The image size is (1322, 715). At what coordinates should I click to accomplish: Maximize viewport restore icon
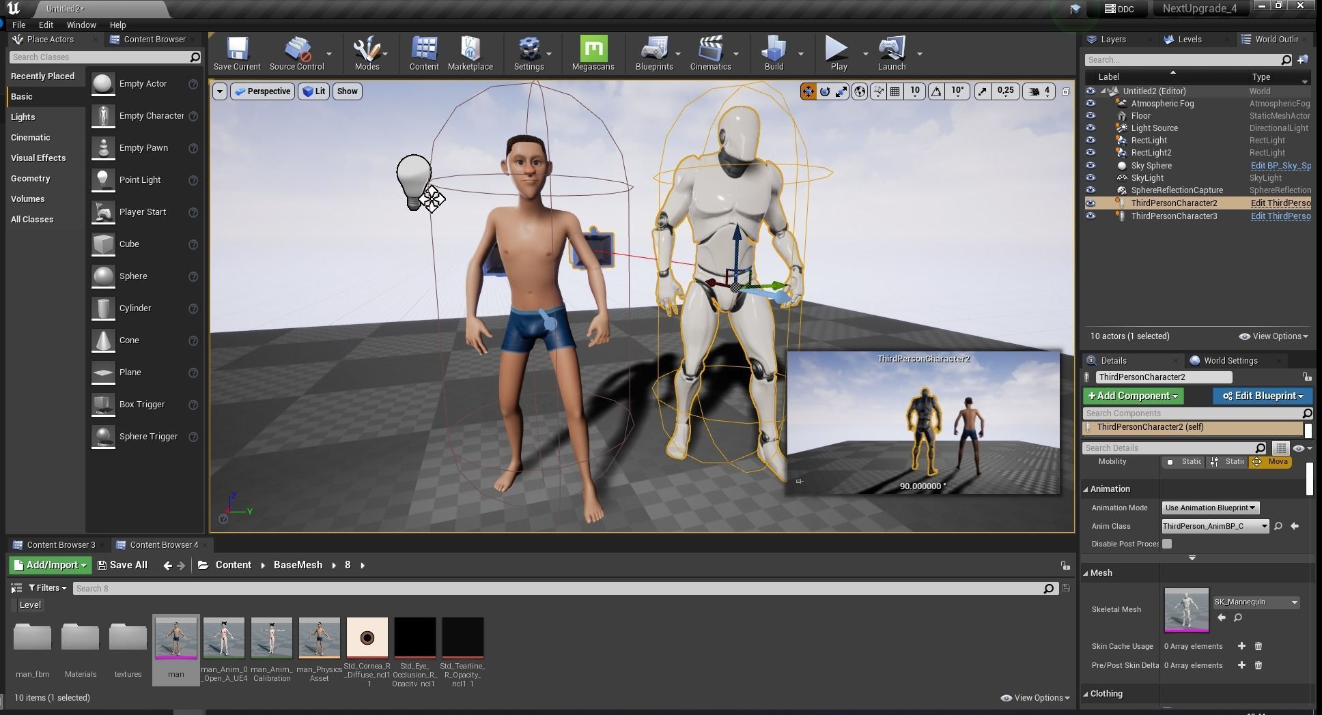(1065, 91)
